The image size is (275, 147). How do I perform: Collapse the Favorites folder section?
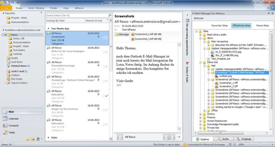point(3,13)
